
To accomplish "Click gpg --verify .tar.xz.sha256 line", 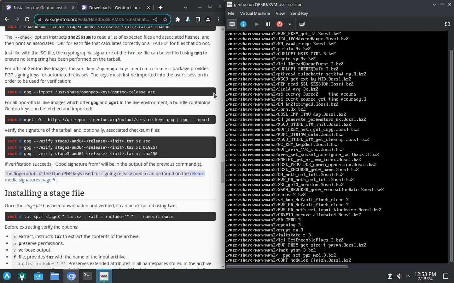I will pyautogui.click(x=83, y=153).
